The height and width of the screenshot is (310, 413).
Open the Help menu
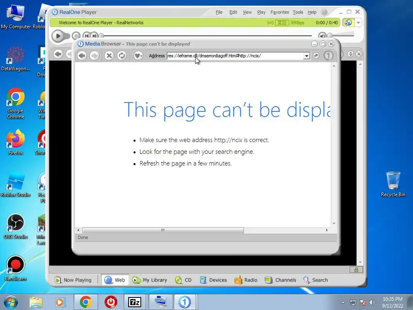[x=312, y=12]
